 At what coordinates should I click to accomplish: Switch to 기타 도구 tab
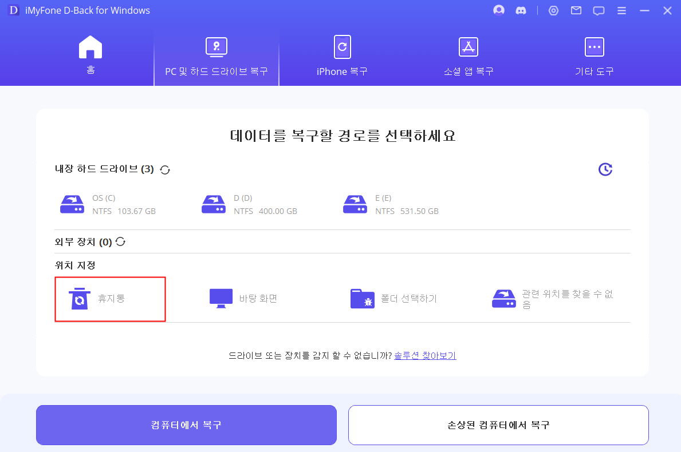(x=594, y=57)
